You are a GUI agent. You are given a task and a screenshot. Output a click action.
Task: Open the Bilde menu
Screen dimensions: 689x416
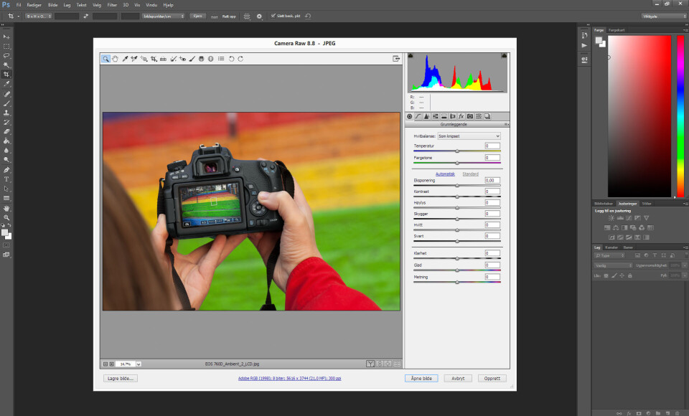click(52, 5)
